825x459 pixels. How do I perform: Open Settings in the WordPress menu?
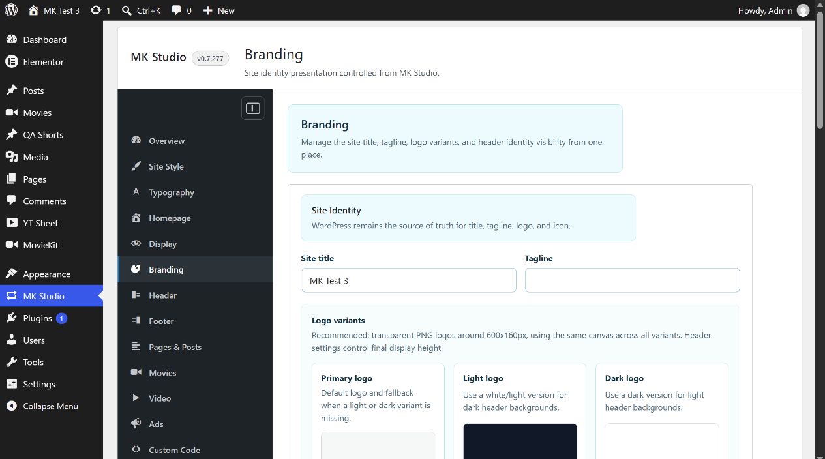(x=52, y=384)
